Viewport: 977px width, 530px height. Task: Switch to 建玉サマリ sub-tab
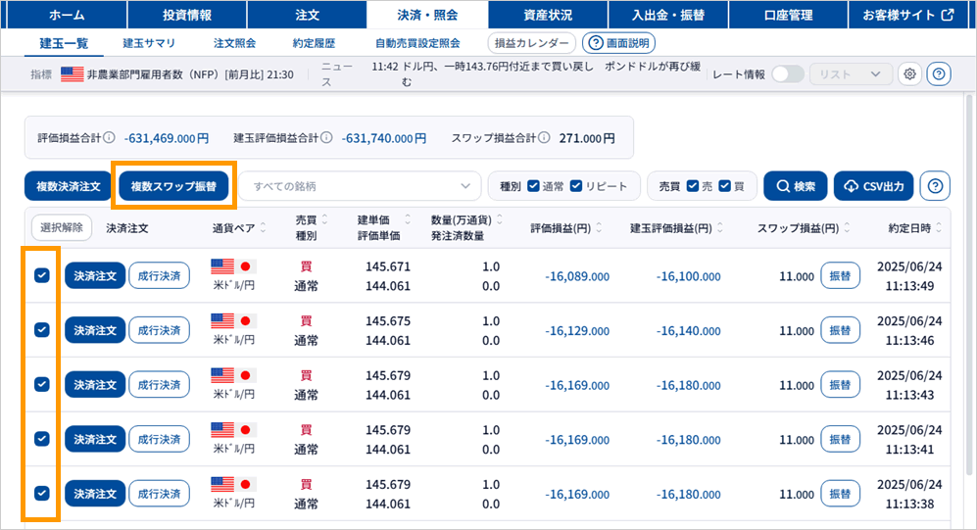coord(149,43)
